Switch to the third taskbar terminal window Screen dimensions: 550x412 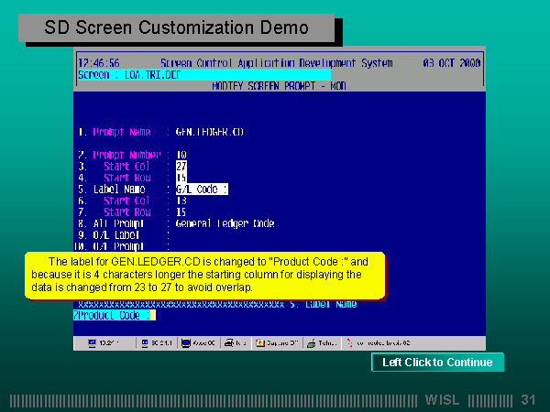200,343
